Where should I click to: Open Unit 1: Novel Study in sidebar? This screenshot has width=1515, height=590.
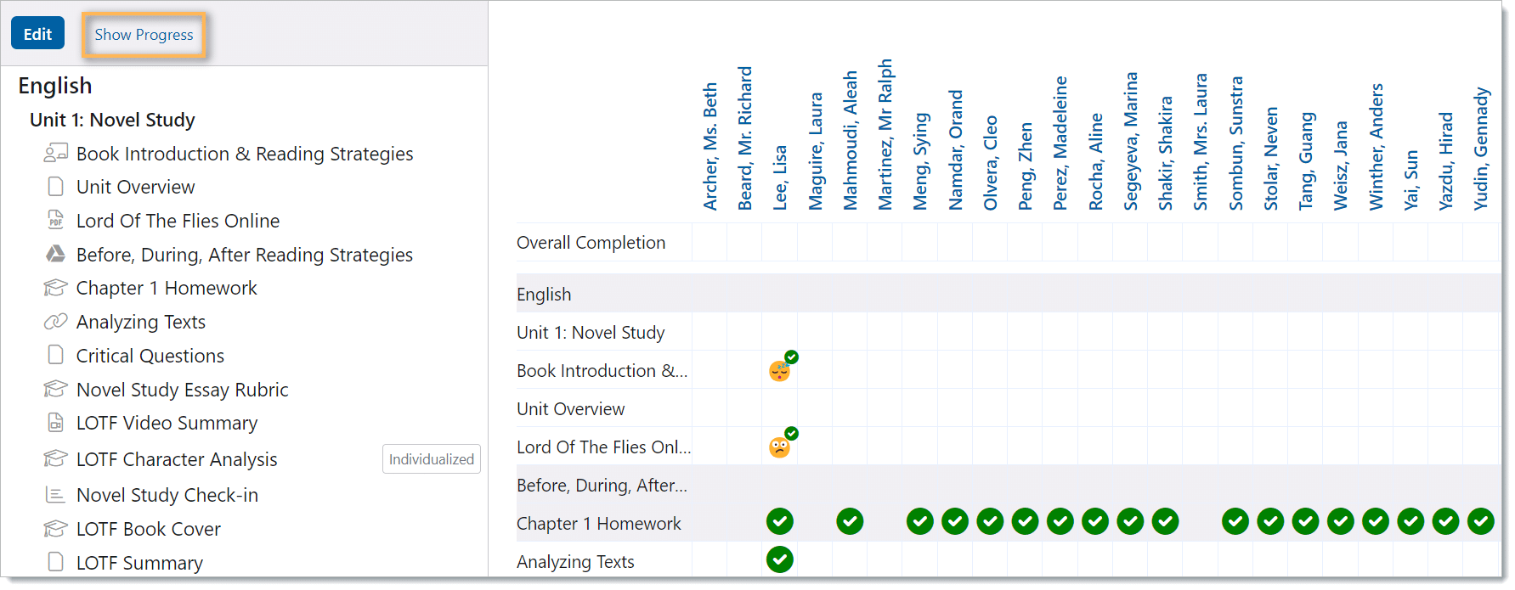pos(112,120)
